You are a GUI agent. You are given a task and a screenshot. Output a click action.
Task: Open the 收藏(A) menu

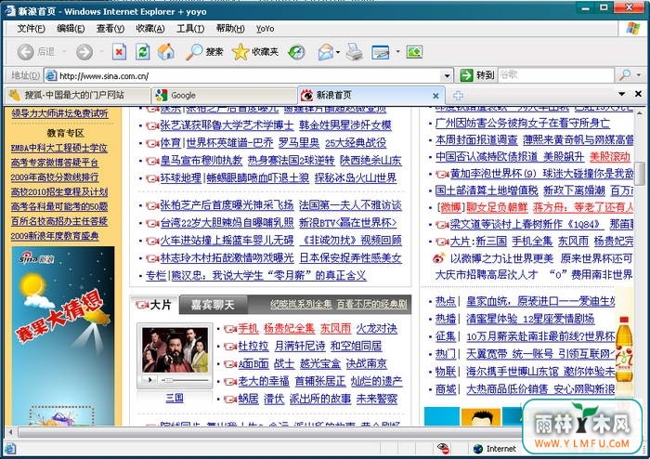coord(150,29)
